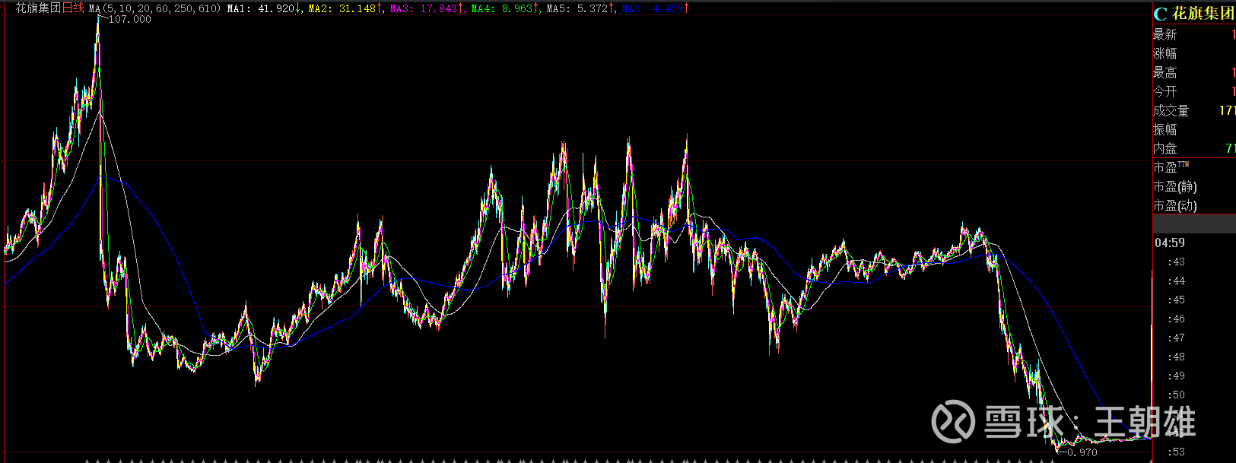Click the red up arrow after MA2 value
Image resolution: width=1236 pixels, height=463 pixels.
point(380,8)
